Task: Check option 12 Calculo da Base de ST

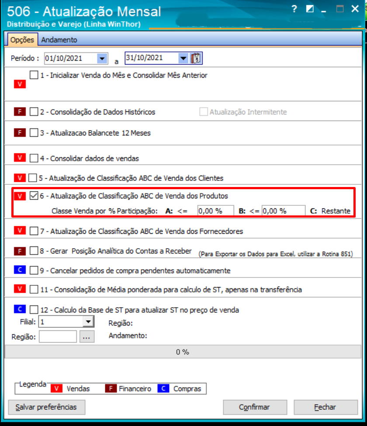Action: [x=34, y=309]
